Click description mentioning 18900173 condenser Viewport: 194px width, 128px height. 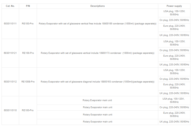[x=97, y=53]
